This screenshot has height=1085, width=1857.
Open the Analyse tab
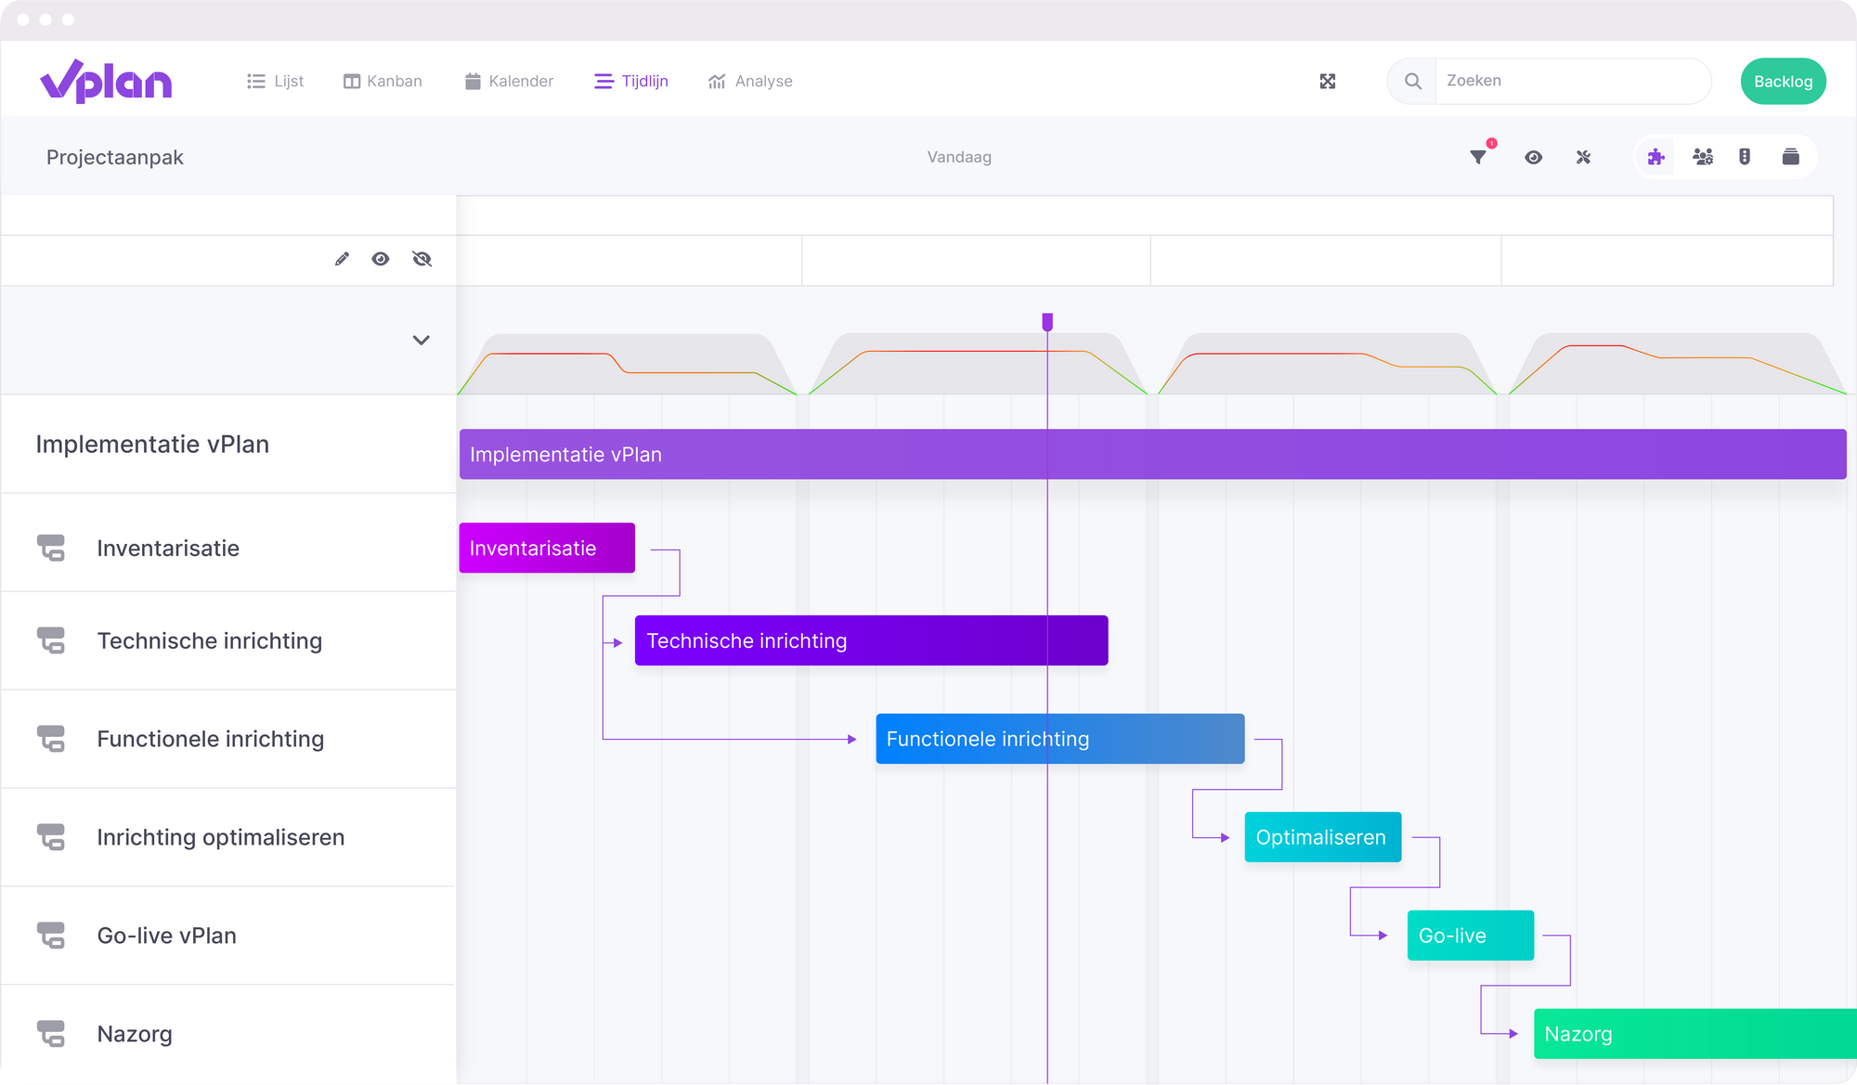tap(750, 82)
